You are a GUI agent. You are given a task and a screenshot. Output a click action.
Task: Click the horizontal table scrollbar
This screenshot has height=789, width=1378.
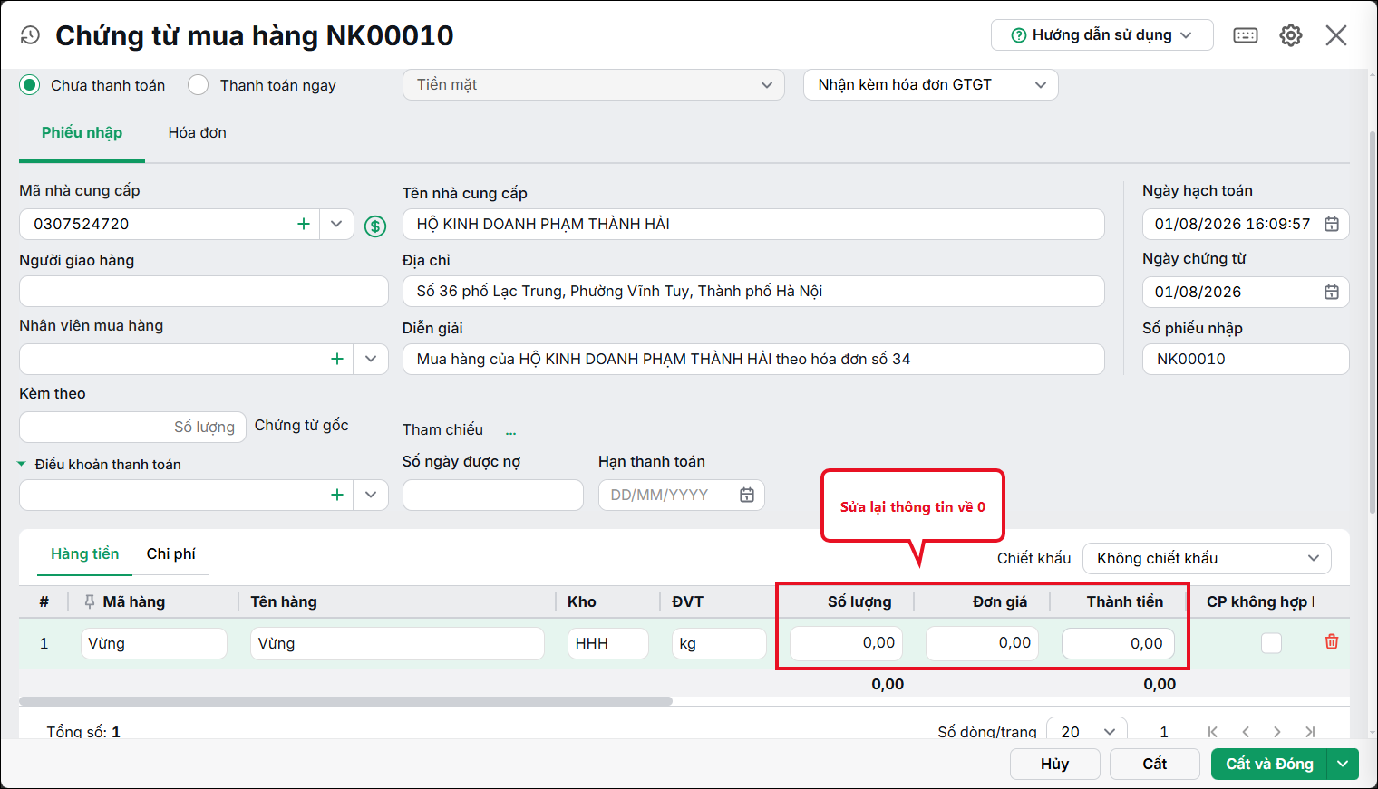tap(345, 701)
